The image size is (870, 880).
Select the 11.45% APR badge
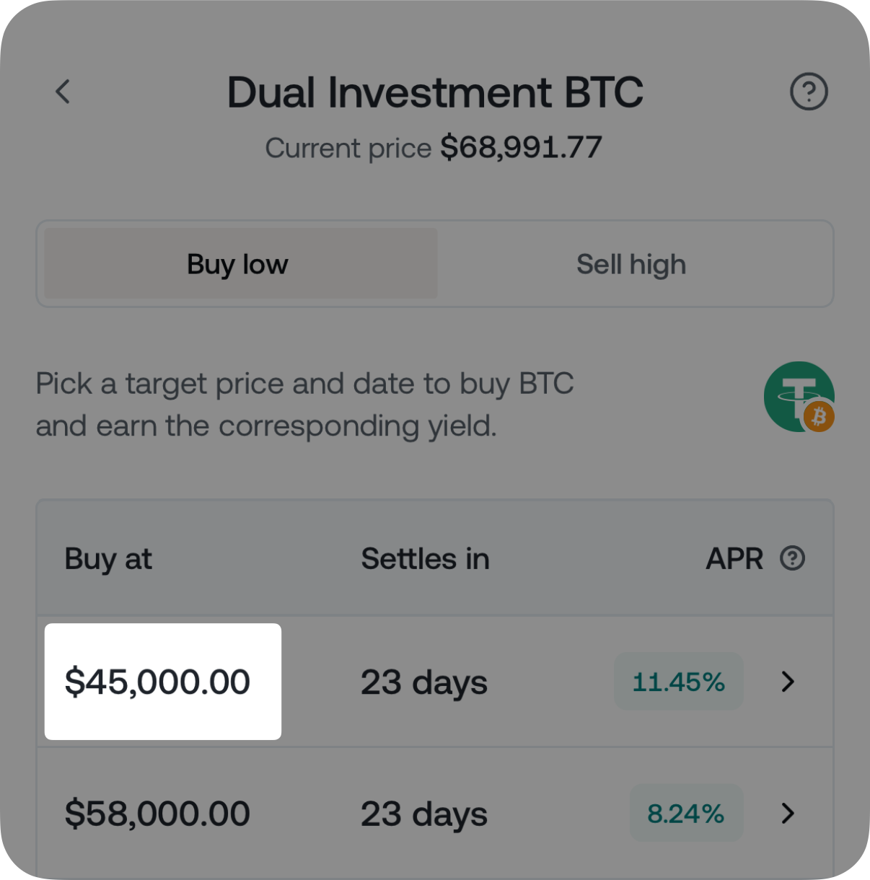click(678, 682)
